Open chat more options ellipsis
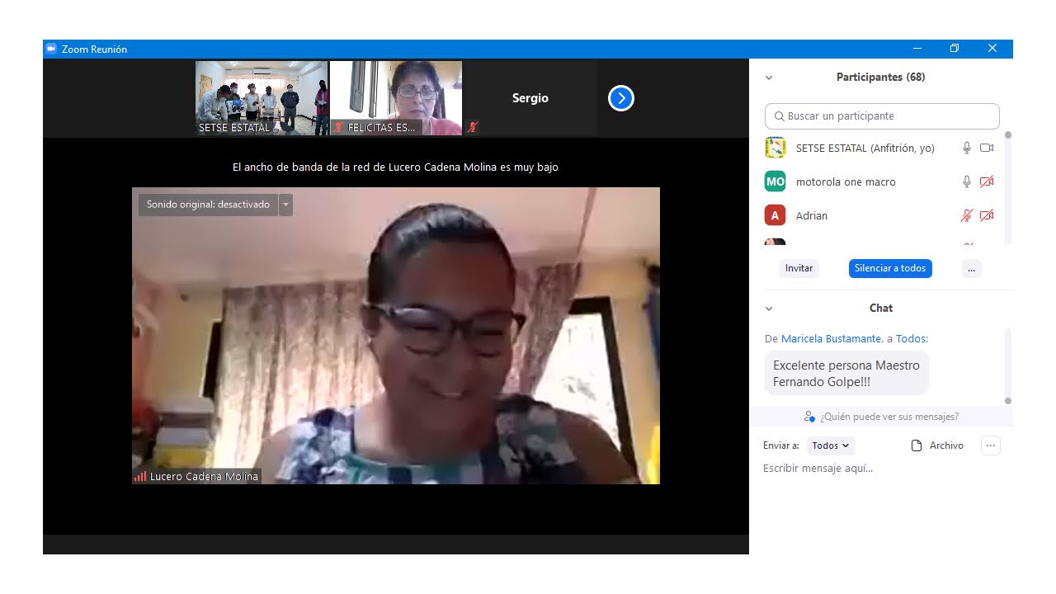Screen dimensions: 1056x594 tap(991, 445)
